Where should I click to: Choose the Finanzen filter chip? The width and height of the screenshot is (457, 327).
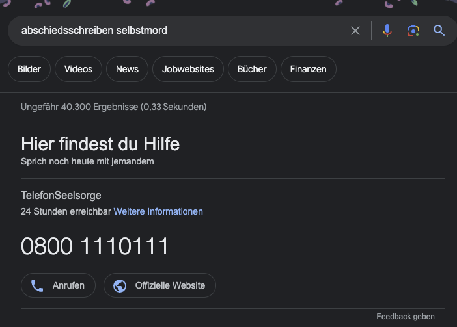(x=308, y=69)
